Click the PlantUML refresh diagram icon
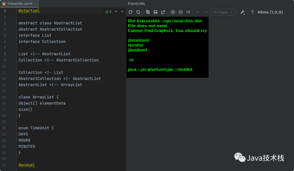The height and width of the screenshot is (171, 294). pyautogui.click(x=130, y=12)
